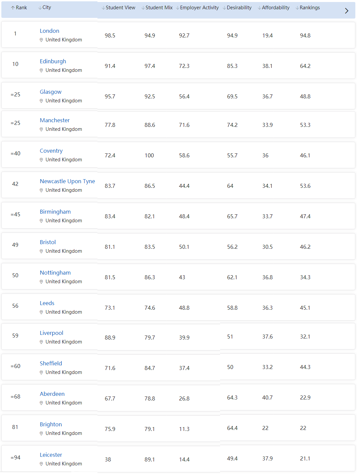The height and width of the screenshot is (474, 357).
Task: Click the Student View sort arrow
Action: (x=103, y=8)
